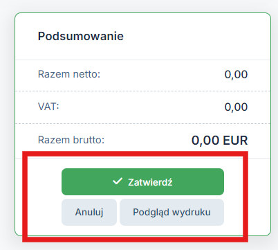Viewport: 278px width, 250px height.
Task: Select the Podsumowanie heading
Action: (81, 36)
